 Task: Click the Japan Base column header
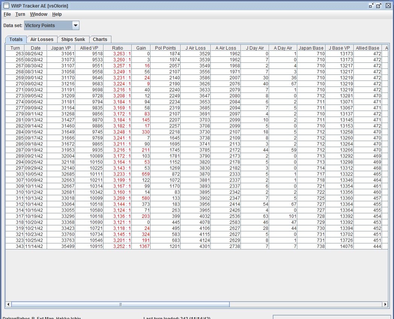coord(311,48)
